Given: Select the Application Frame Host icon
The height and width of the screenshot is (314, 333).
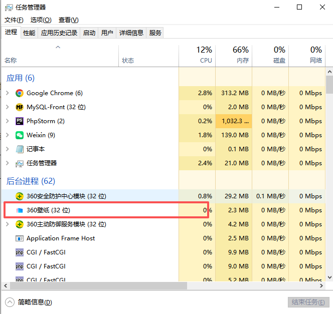Looking at the screenshot, I should tap(20, 238).
